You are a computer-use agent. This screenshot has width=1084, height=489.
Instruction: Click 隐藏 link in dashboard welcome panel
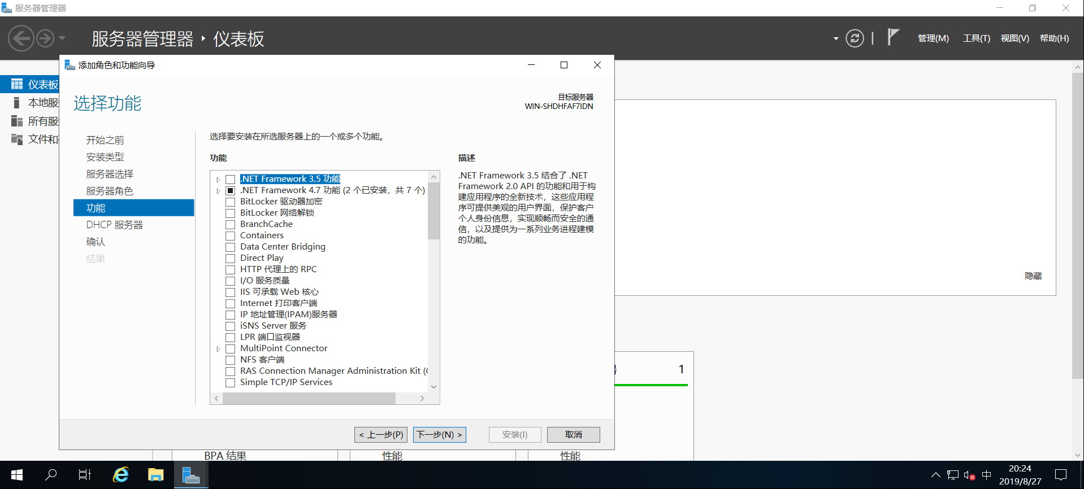click(1033, 276)
